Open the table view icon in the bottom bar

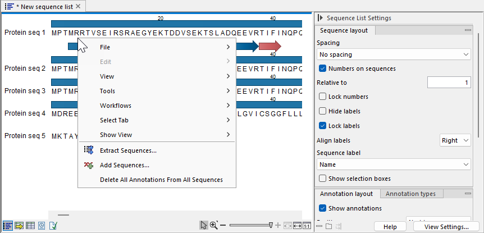coord(30,226)
